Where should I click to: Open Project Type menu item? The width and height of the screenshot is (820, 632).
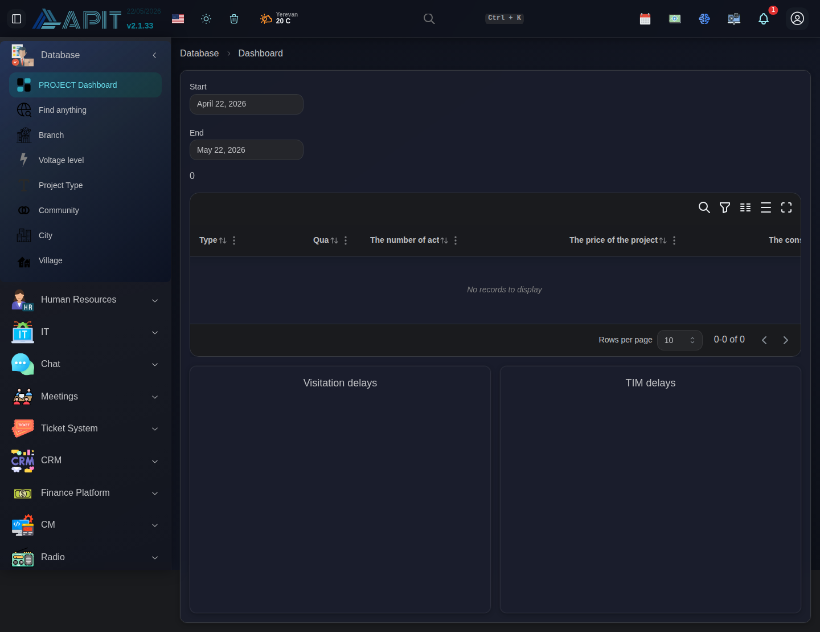click(x=85, y=185)
